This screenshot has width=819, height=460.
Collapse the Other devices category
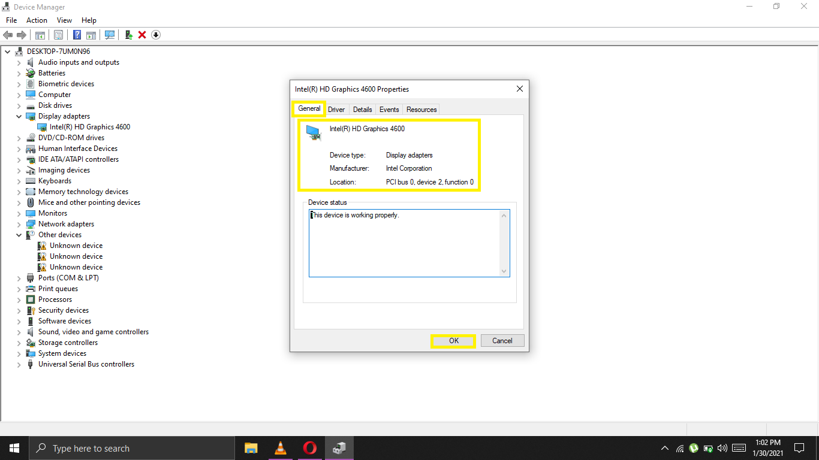click(19, 235)
